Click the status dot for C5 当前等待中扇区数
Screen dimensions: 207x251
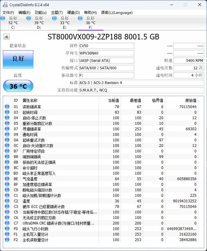[x=7, y=212]
